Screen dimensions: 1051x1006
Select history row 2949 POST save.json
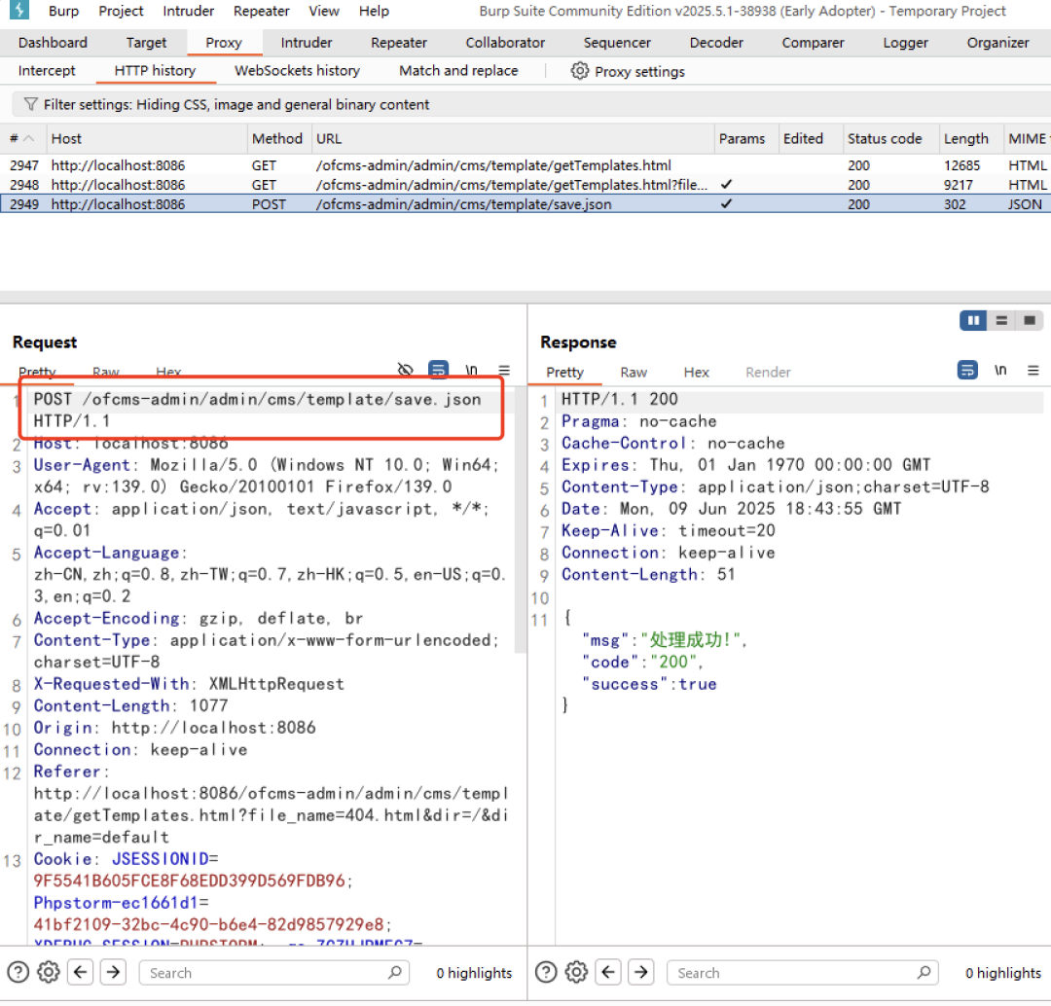(525, 203)
